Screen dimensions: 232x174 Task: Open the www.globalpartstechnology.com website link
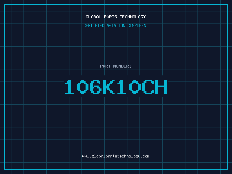[116, 156]
